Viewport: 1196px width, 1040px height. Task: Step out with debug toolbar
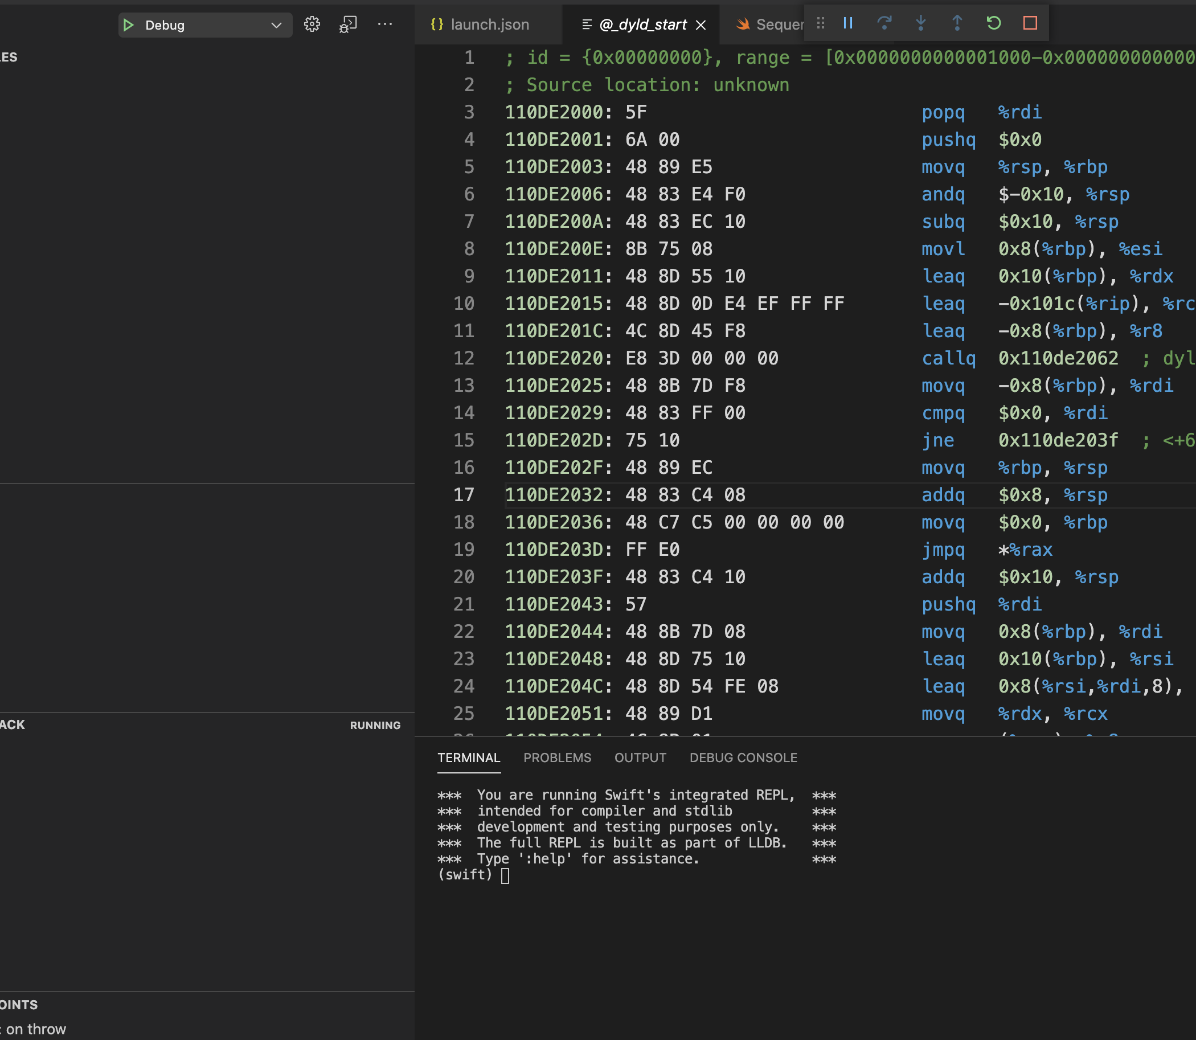click(957, 23)
